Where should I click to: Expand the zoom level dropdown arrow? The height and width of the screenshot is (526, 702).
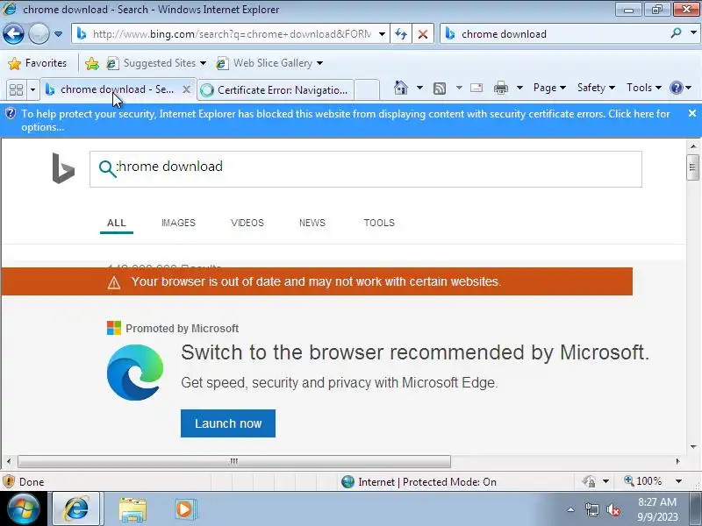678,481
